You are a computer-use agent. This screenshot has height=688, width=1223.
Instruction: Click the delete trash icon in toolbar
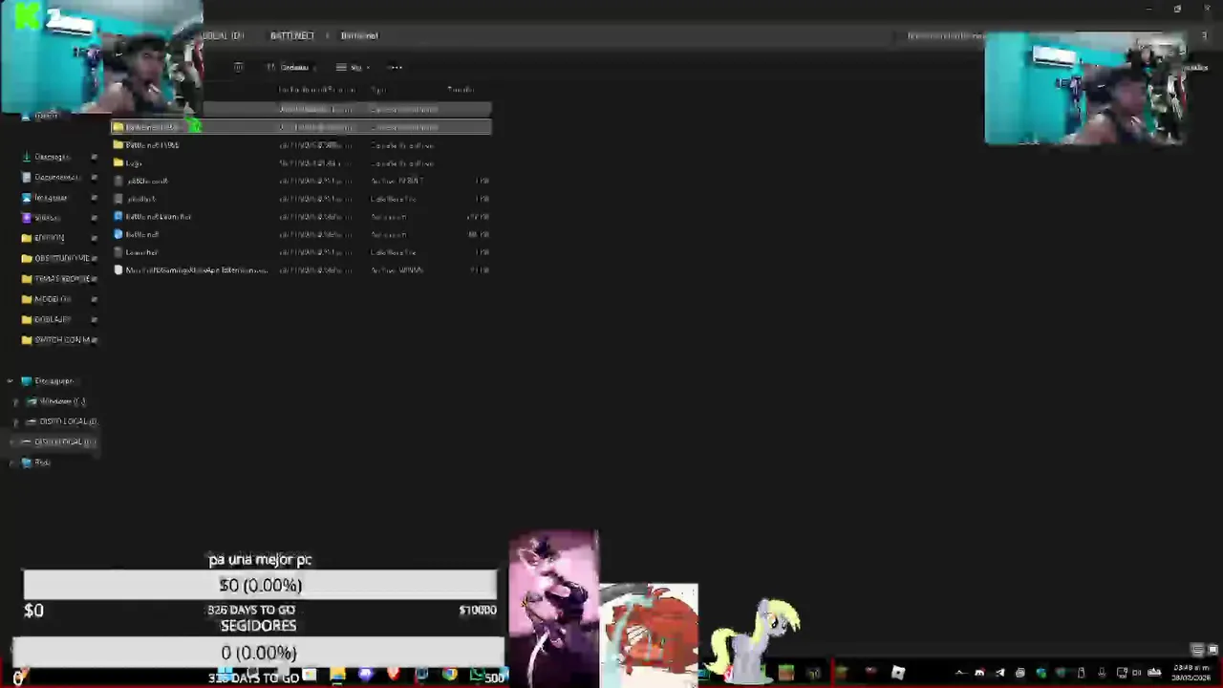coord(238,67)
